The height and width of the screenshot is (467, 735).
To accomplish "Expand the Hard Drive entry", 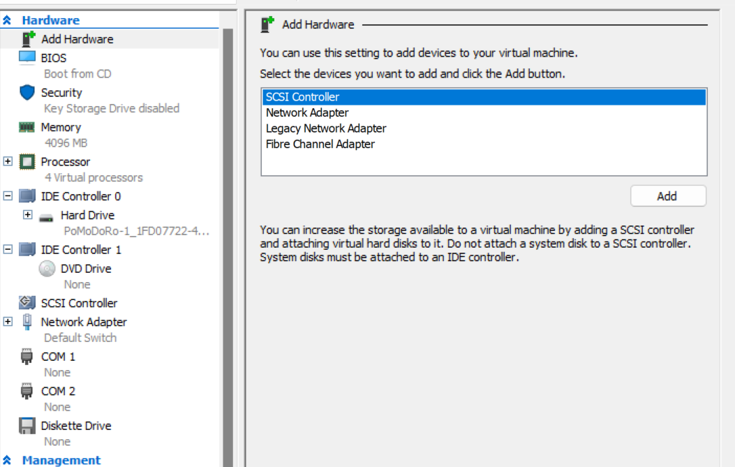I will 27,215.
